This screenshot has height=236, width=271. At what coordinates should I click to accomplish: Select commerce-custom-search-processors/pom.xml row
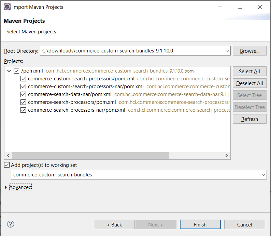click(x=81, y=79)
